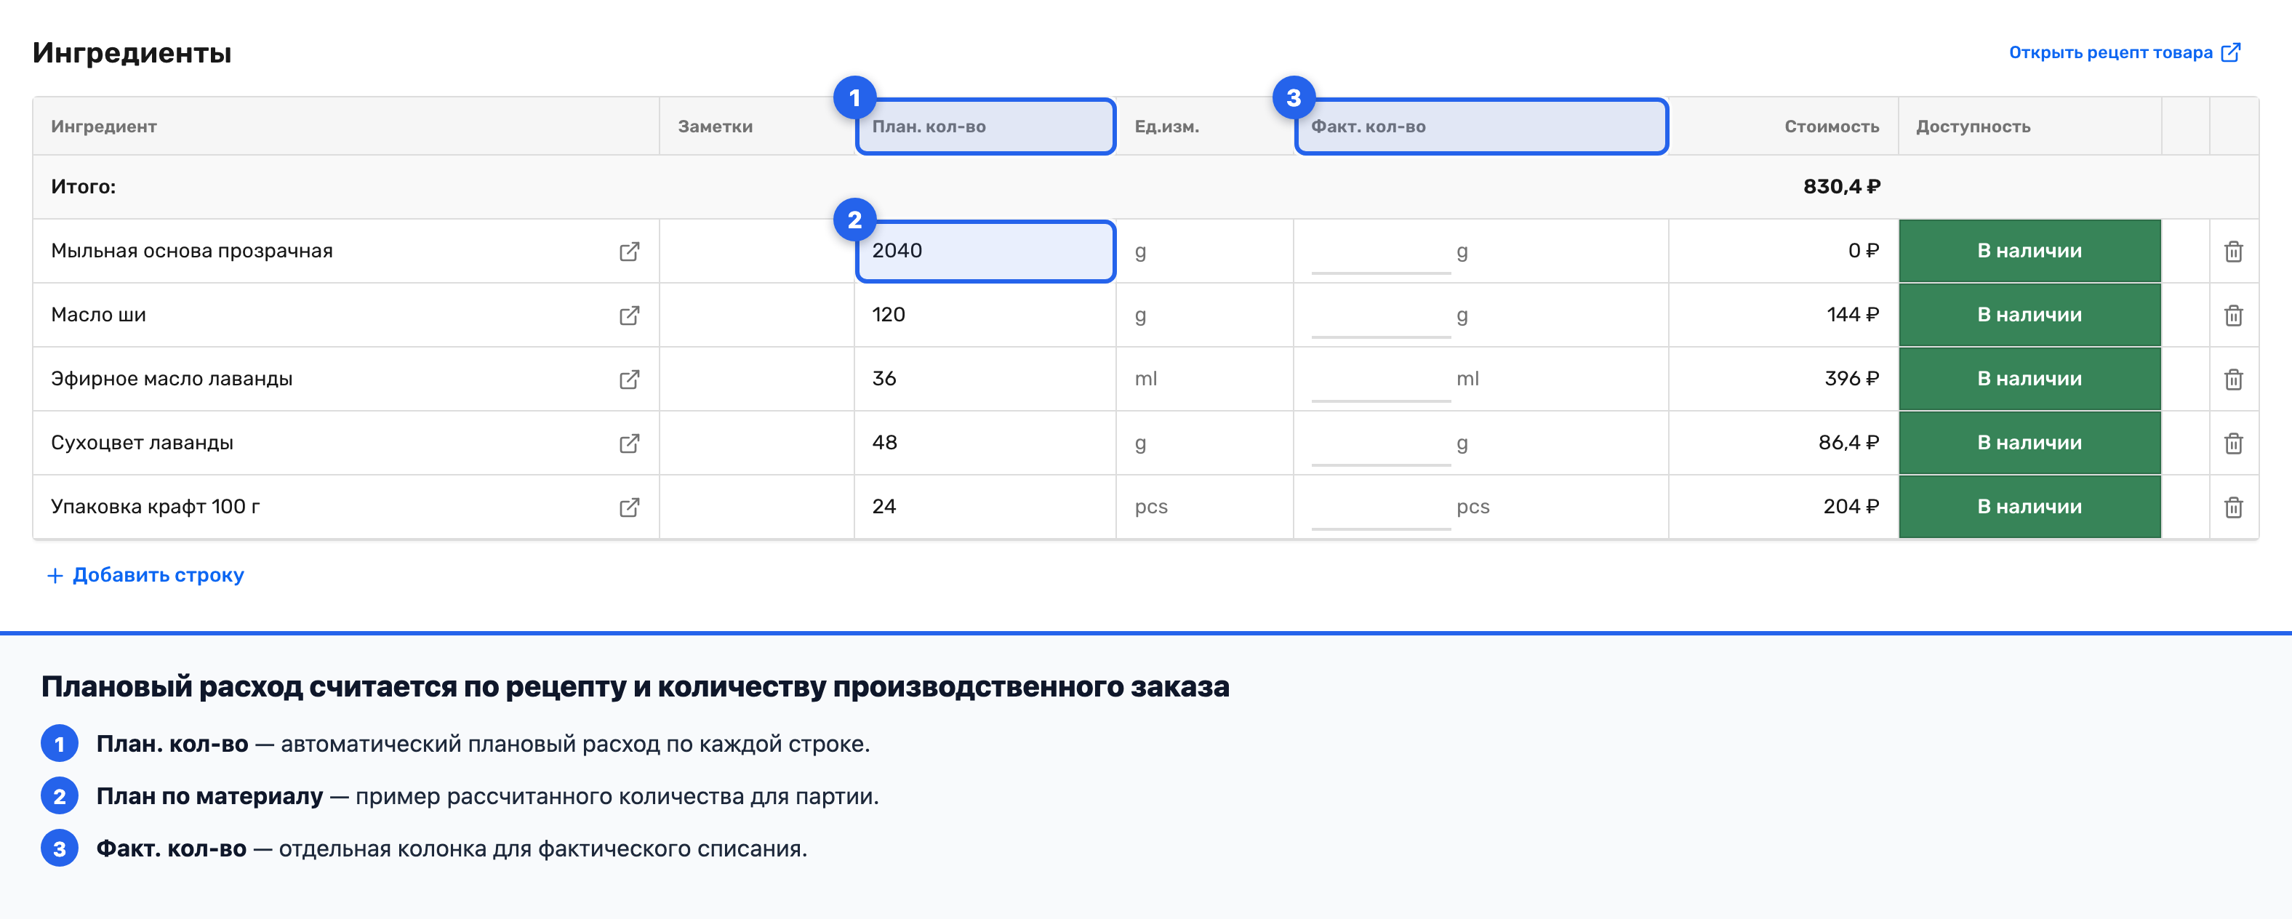Click actual quantity field for Мыльная основа прозрачная
This screenshot has height=919, width=2292.
1380,252
